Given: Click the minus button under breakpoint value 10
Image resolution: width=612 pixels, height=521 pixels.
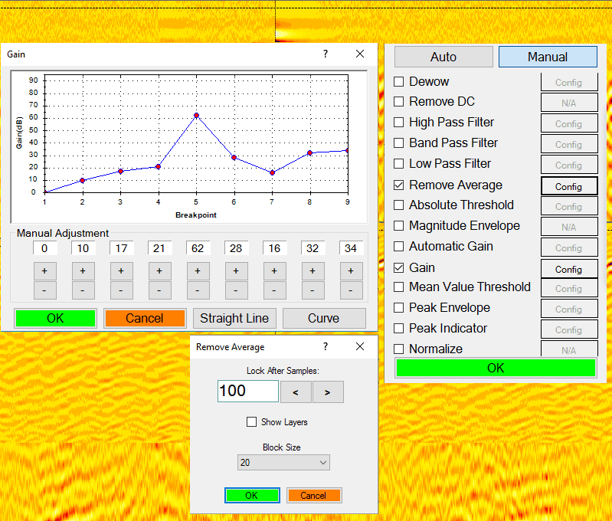Looking at the screenshot, I should [83, 290].
